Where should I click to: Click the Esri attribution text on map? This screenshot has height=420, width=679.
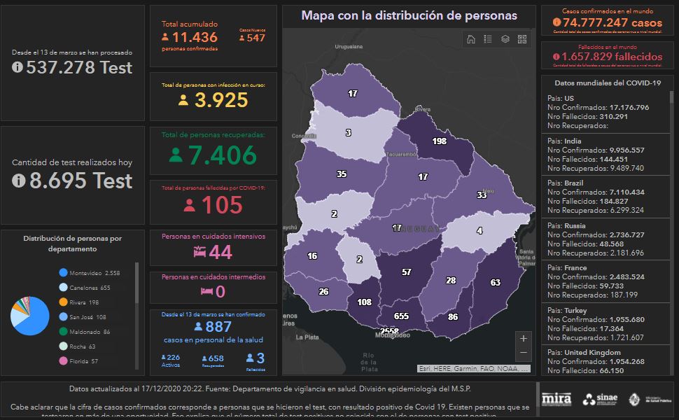[473, 368]
